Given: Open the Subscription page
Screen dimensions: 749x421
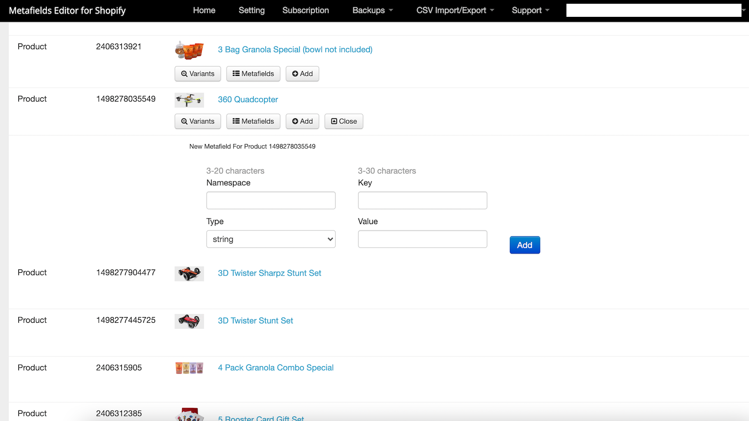Looking at the screenshot, I should point(305,10).
